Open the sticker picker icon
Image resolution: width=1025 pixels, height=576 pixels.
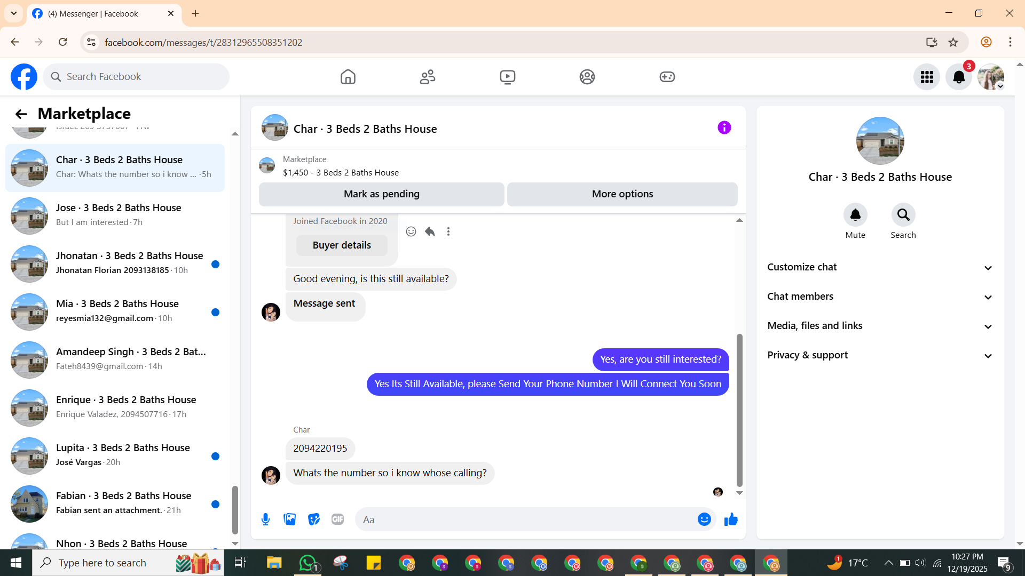pyautogui.click(x=314, y=519)
